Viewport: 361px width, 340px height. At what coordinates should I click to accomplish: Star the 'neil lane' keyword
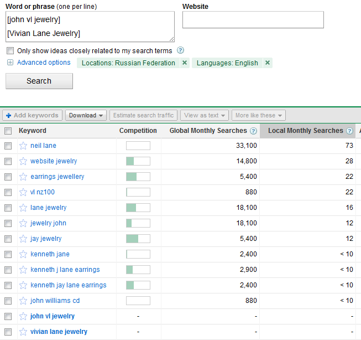tap(23, 146)
